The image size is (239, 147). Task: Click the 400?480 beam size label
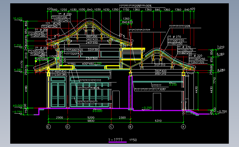pos(88,64)
